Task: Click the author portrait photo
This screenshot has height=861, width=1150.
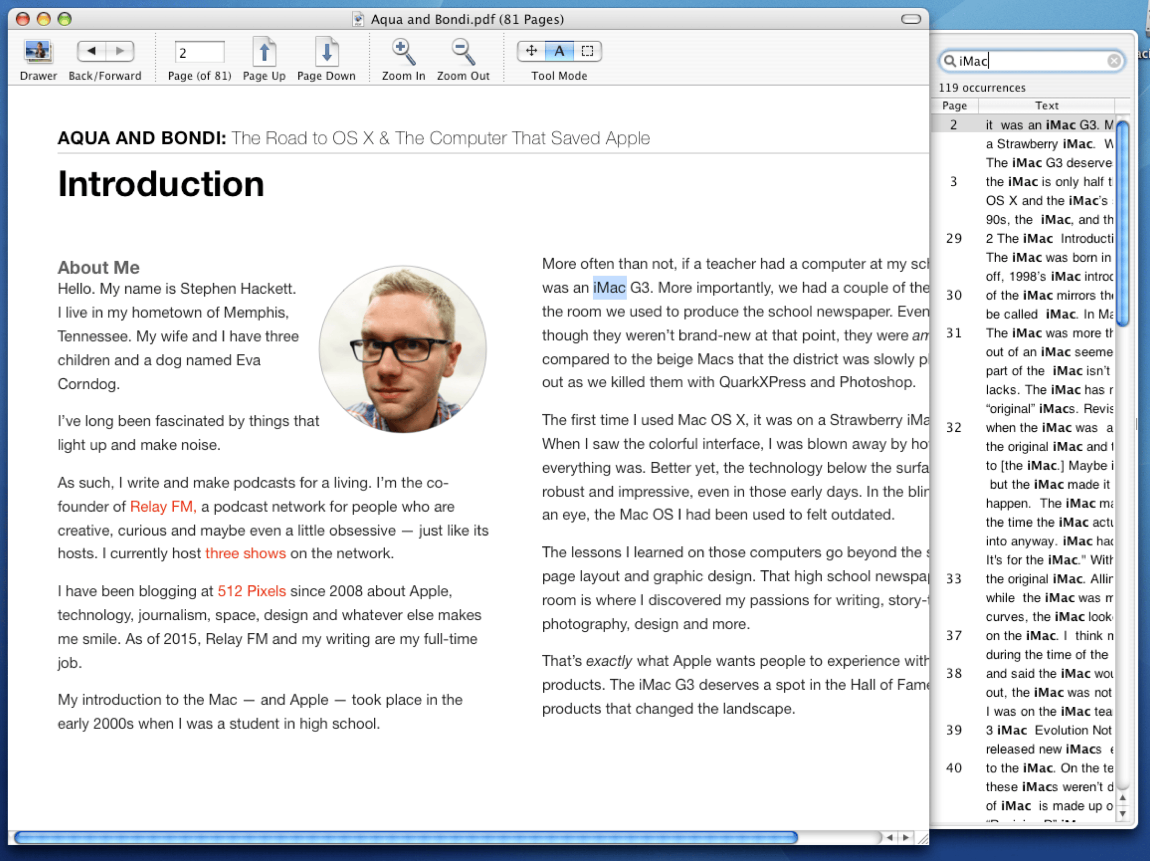Action: [x=403, y=349]
